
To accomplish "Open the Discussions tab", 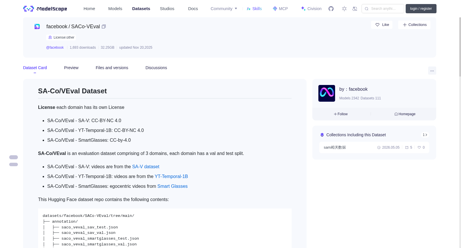I will tap(156, 68).
